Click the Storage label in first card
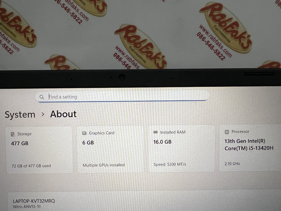Image resolution: width=281 pixels, height=211 pixels. 24,134
